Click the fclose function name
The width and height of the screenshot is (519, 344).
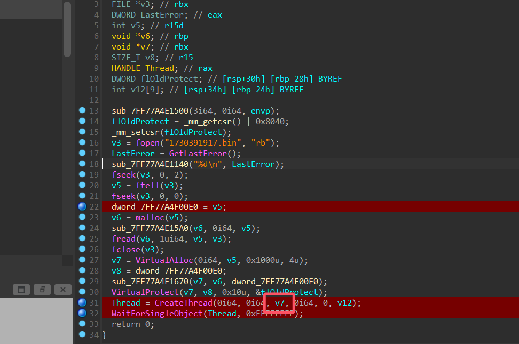(x=126, y=250)
